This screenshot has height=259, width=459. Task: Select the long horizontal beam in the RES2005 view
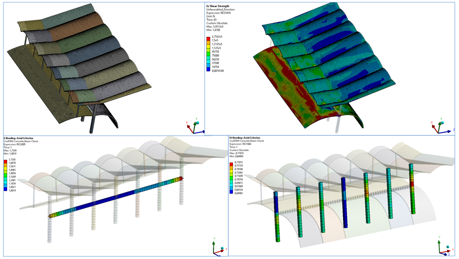(116, 197)
